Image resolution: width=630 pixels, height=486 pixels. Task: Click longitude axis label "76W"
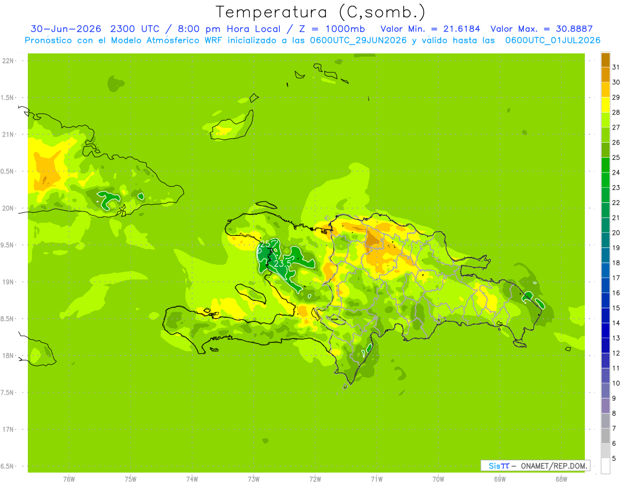point(69,479)
